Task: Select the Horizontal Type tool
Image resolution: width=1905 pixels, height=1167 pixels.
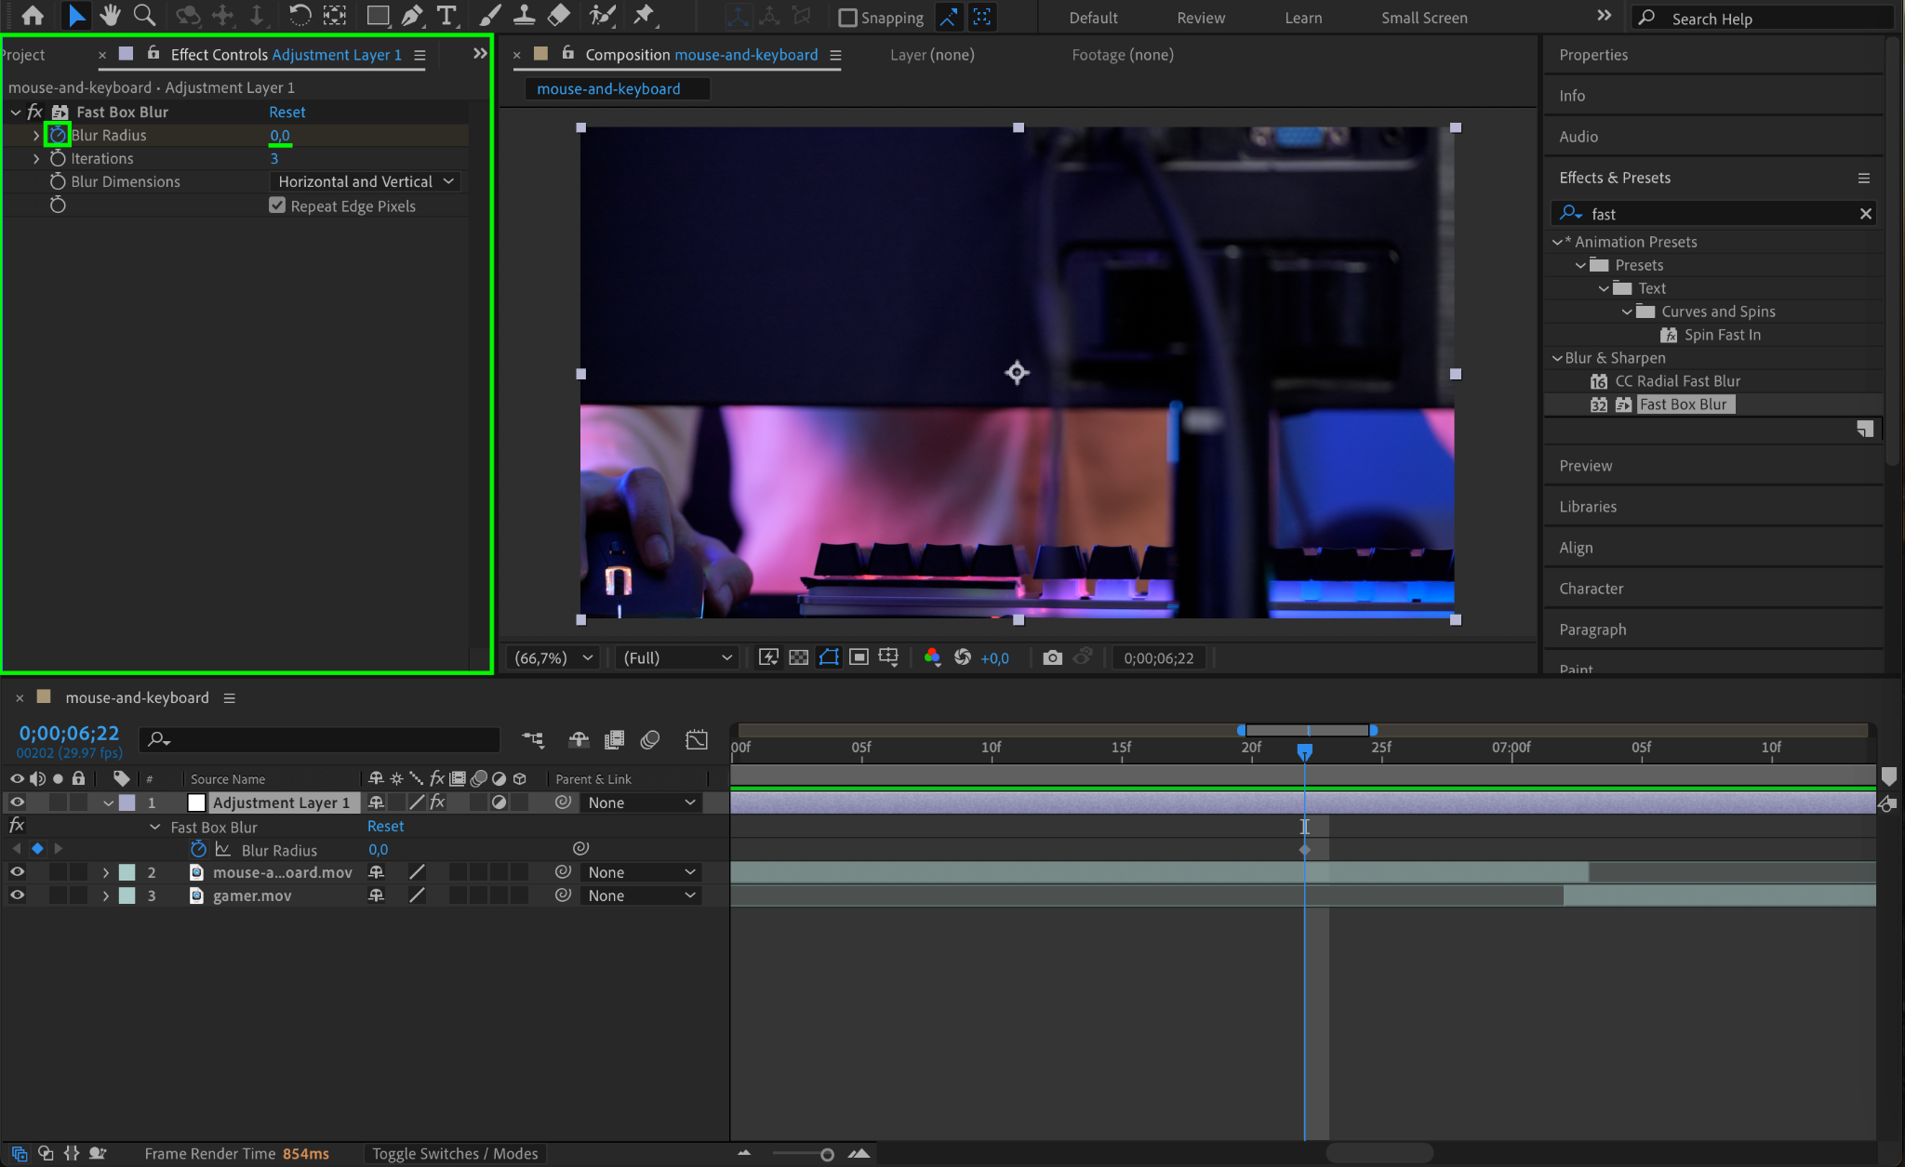Action: click(x=446, y=15)
